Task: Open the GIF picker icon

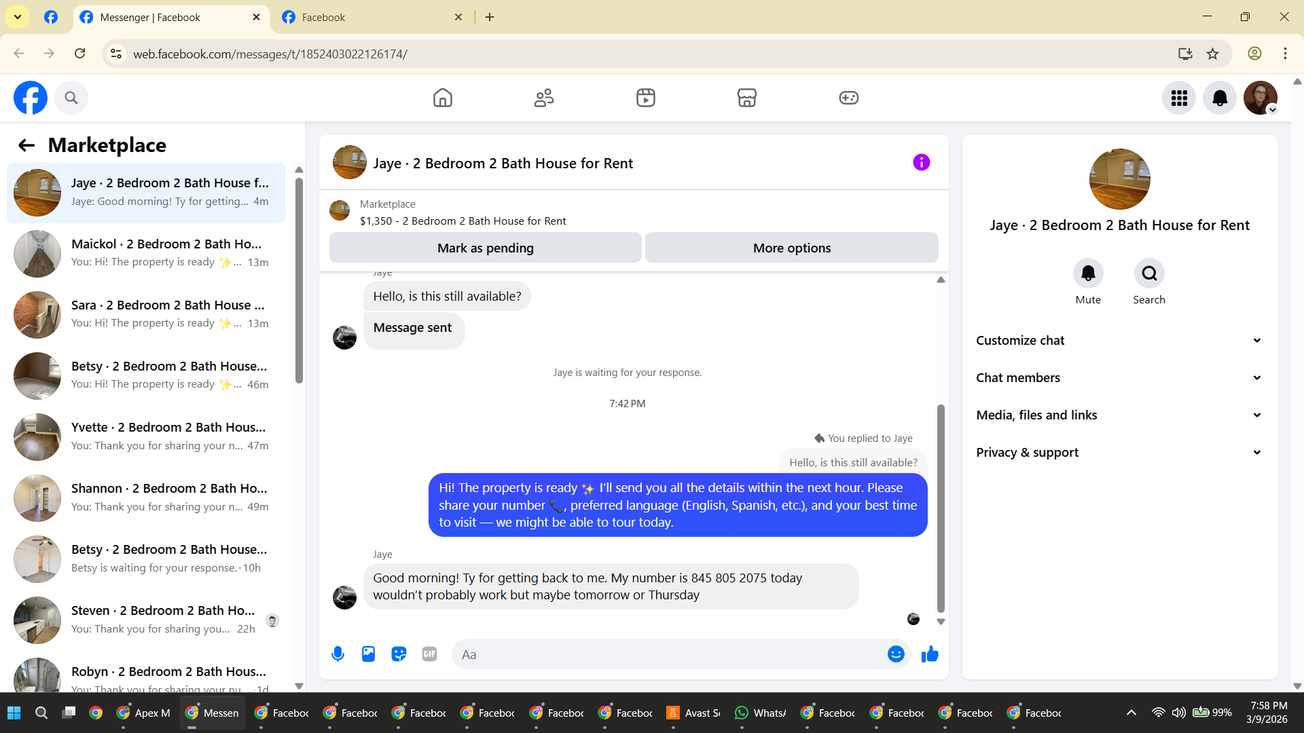Action: coord(429,654)
